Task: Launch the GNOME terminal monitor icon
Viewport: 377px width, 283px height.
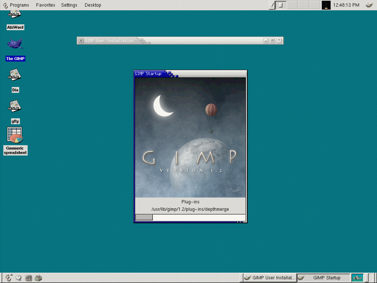Action: tap(29, 278)
